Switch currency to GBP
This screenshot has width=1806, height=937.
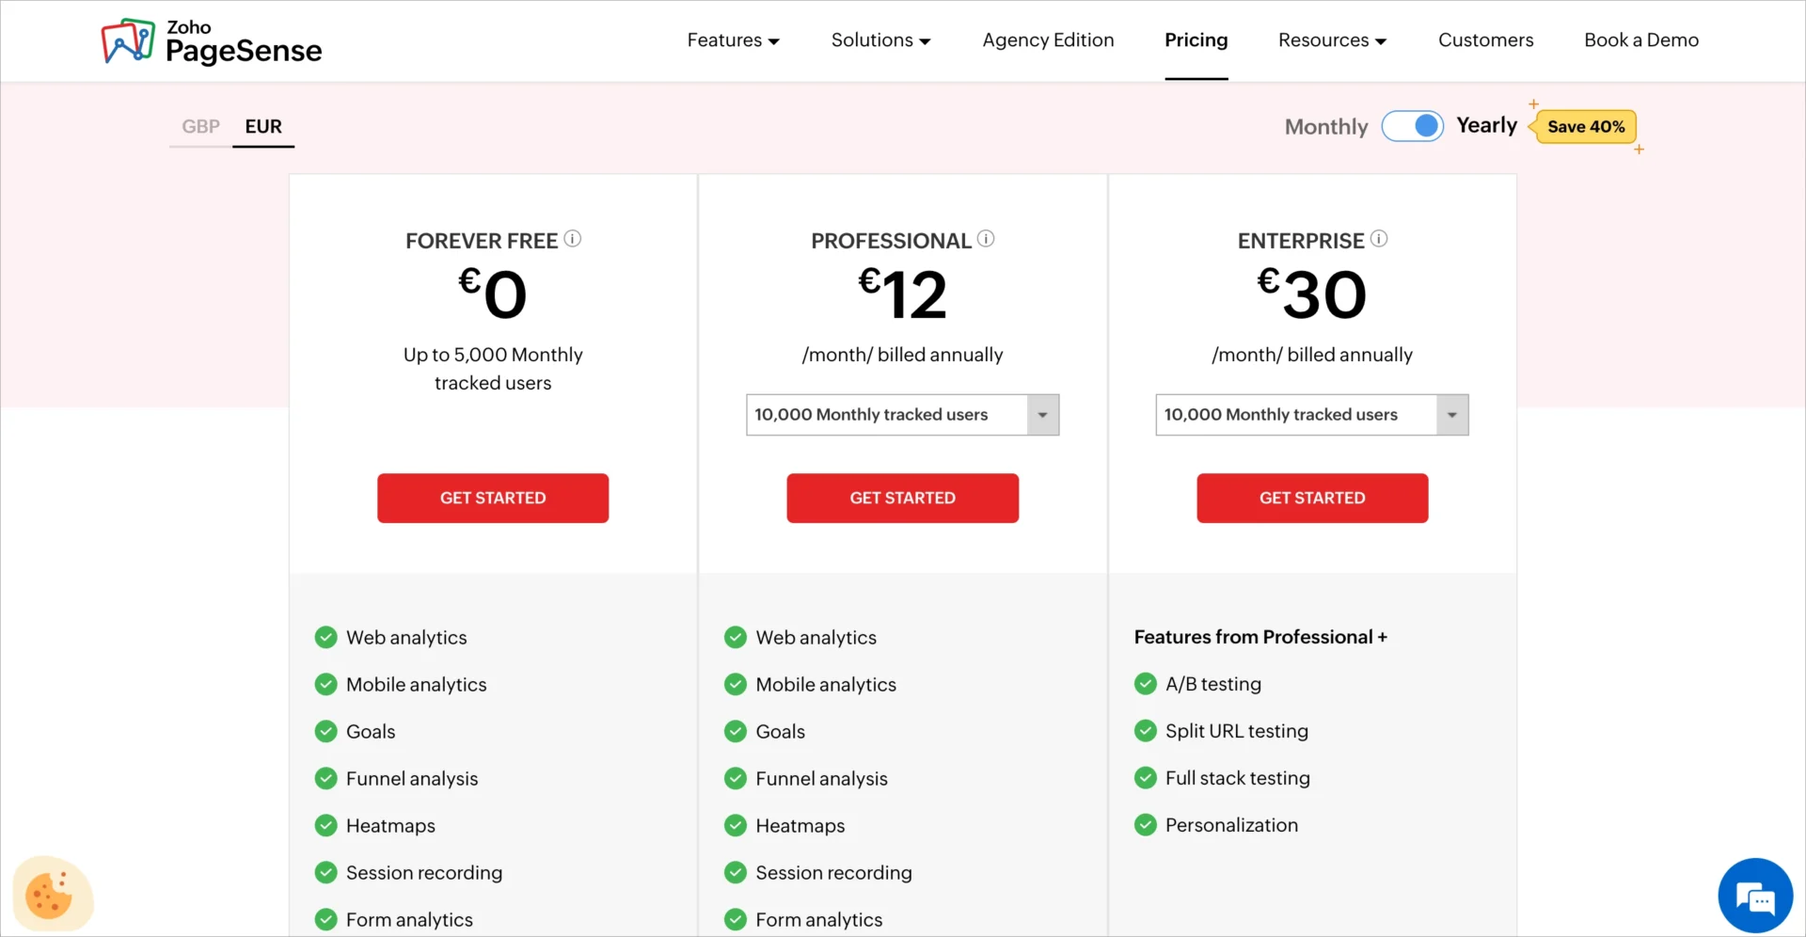point(199,126)
